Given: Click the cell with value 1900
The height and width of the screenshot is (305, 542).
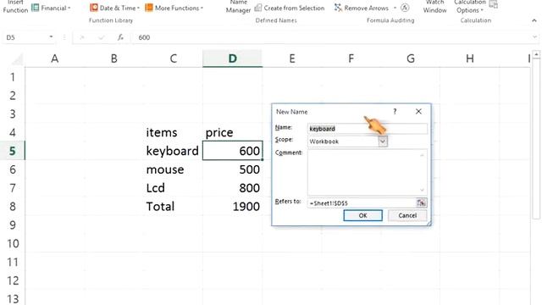Looking at the screenshot, I should pyautogui.click(x=233, y=207).
